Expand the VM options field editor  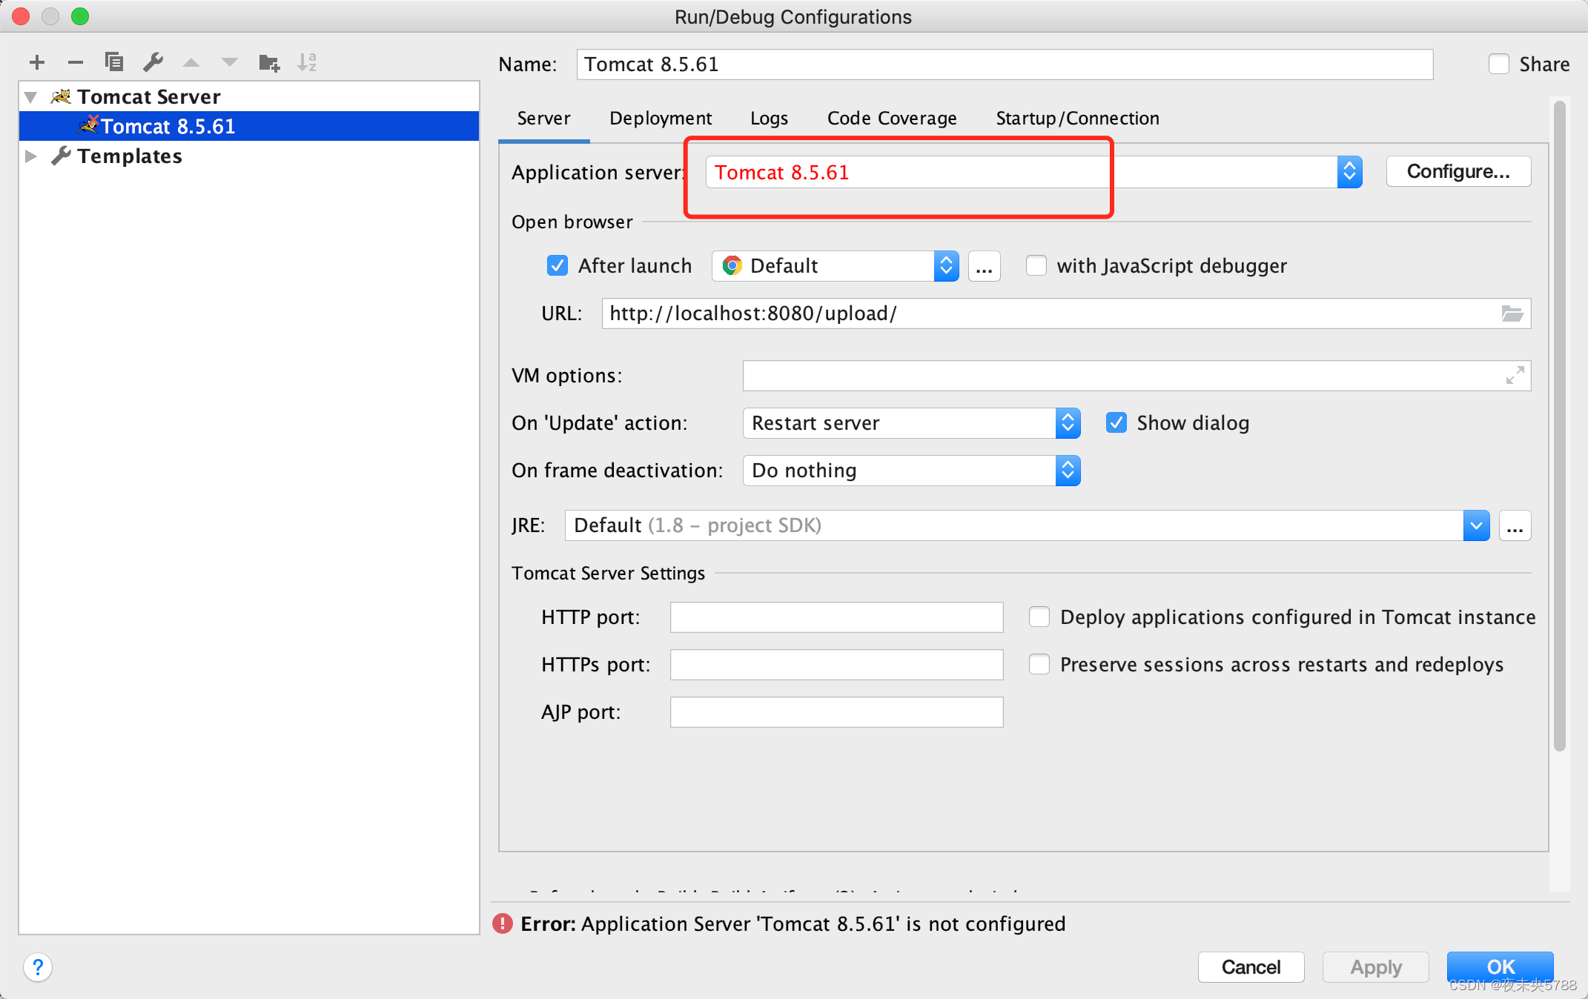tap(1515, 376)
